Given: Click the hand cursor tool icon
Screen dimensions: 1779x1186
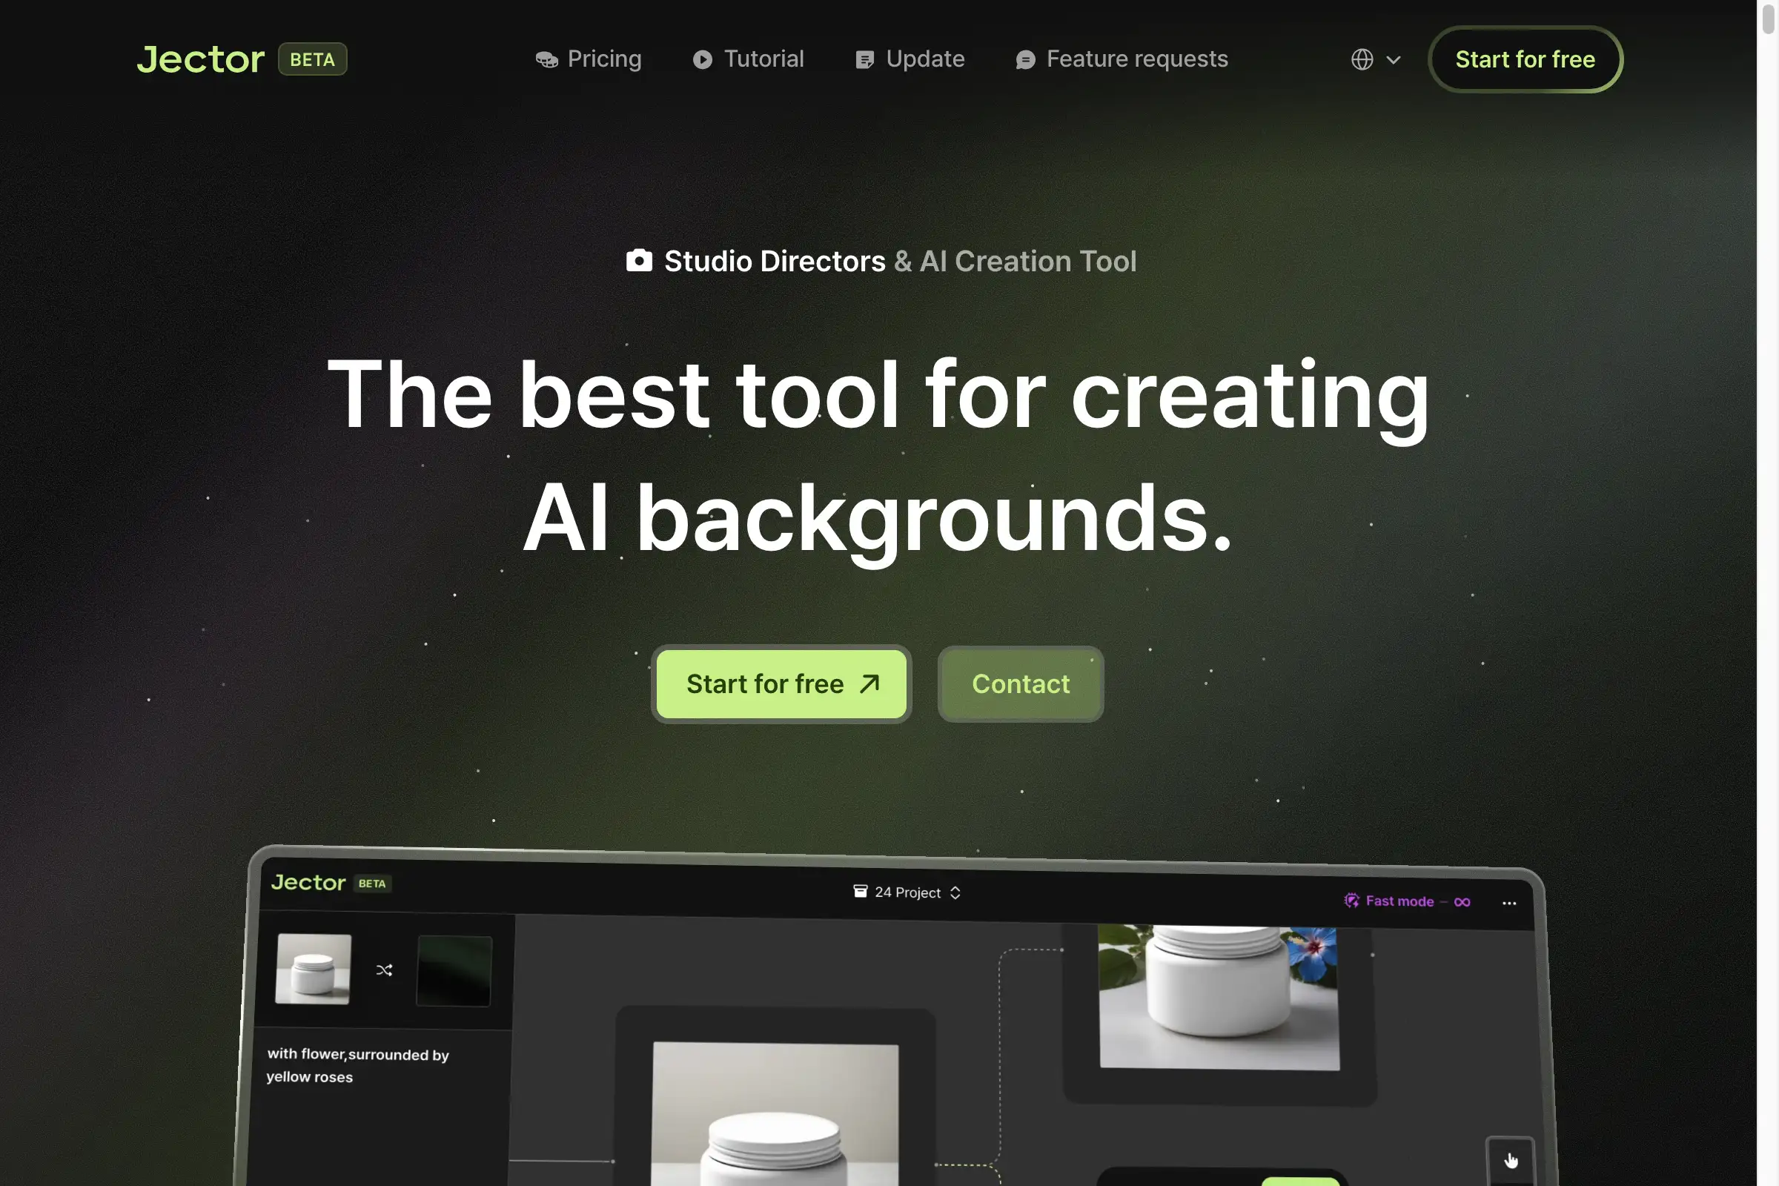Looking at the screenshot, I should click(x=1511, y=1160).
